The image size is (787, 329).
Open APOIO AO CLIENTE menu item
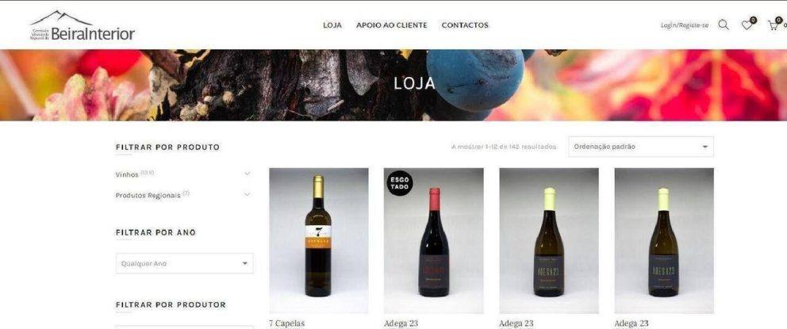(391, 25)
